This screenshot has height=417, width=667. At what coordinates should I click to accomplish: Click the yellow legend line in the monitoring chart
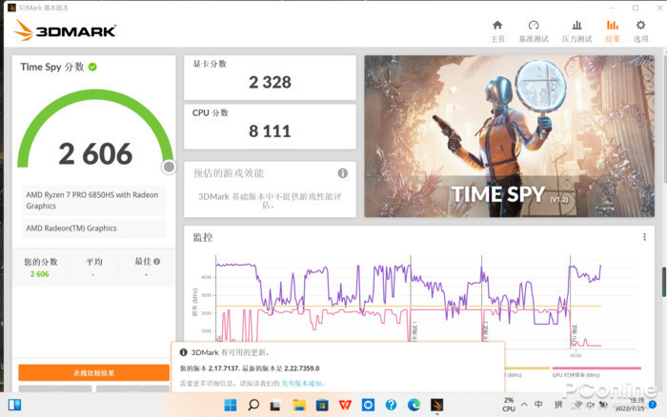(x=527, y=368)
